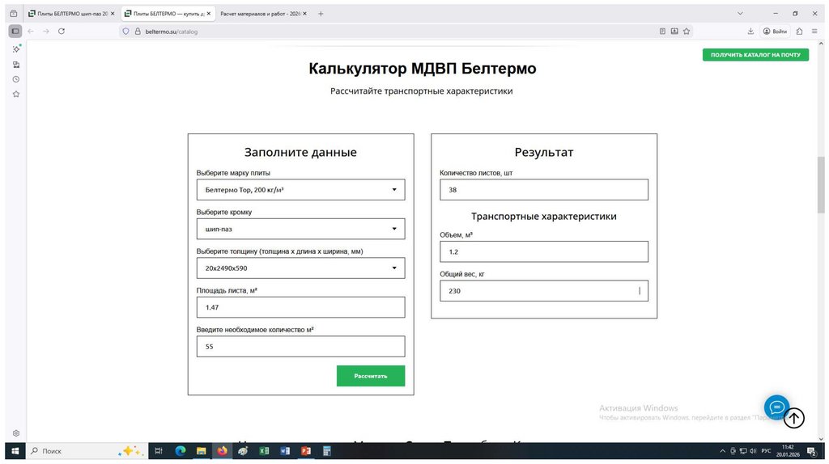Open the extensions puzzle icon
The height and width of the screenshot is (464, 829).
[799, 32]
